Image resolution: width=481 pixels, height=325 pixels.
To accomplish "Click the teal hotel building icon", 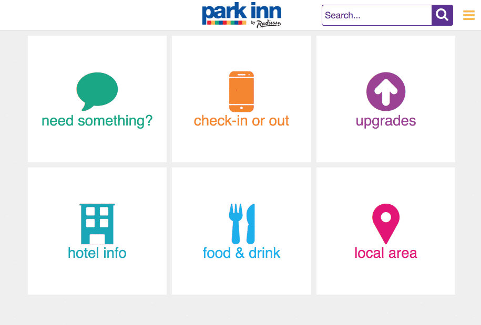I will 97,224.
